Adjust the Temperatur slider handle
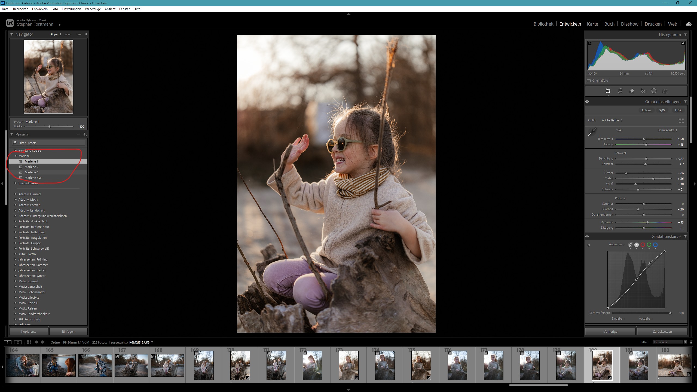The width and height of the screenshot is (697, 392). [x=644, y=139]
